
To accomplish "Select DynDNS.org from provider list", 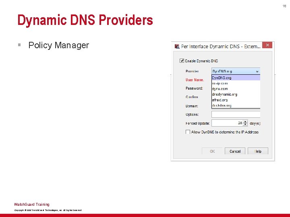I will [236, 78].
